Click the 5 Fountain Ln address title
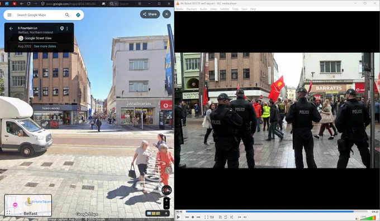Screen dimensions: 380x221 pos(27,28)
